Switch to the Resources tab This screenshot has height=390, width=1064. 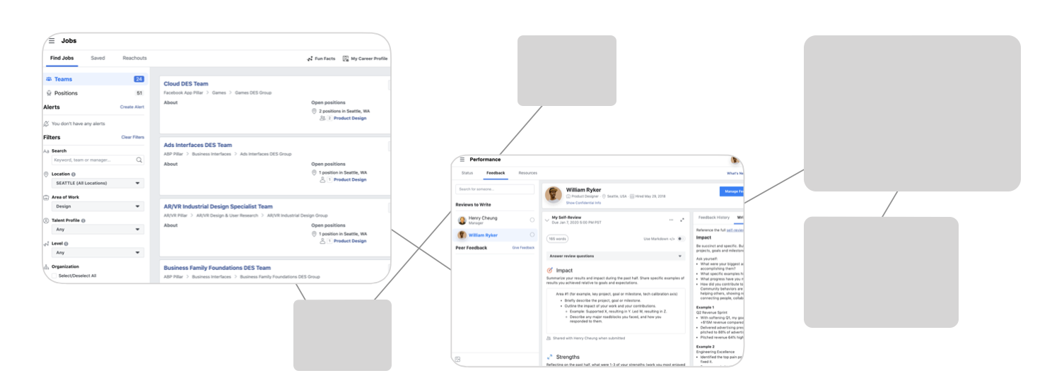527,173
